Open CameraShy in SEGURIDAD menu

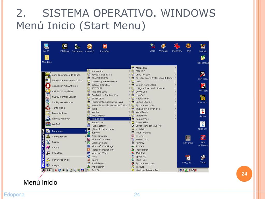click(x=154, y=122)
